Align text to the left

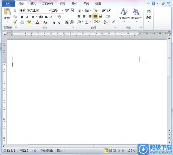click(x=79, y=16)
